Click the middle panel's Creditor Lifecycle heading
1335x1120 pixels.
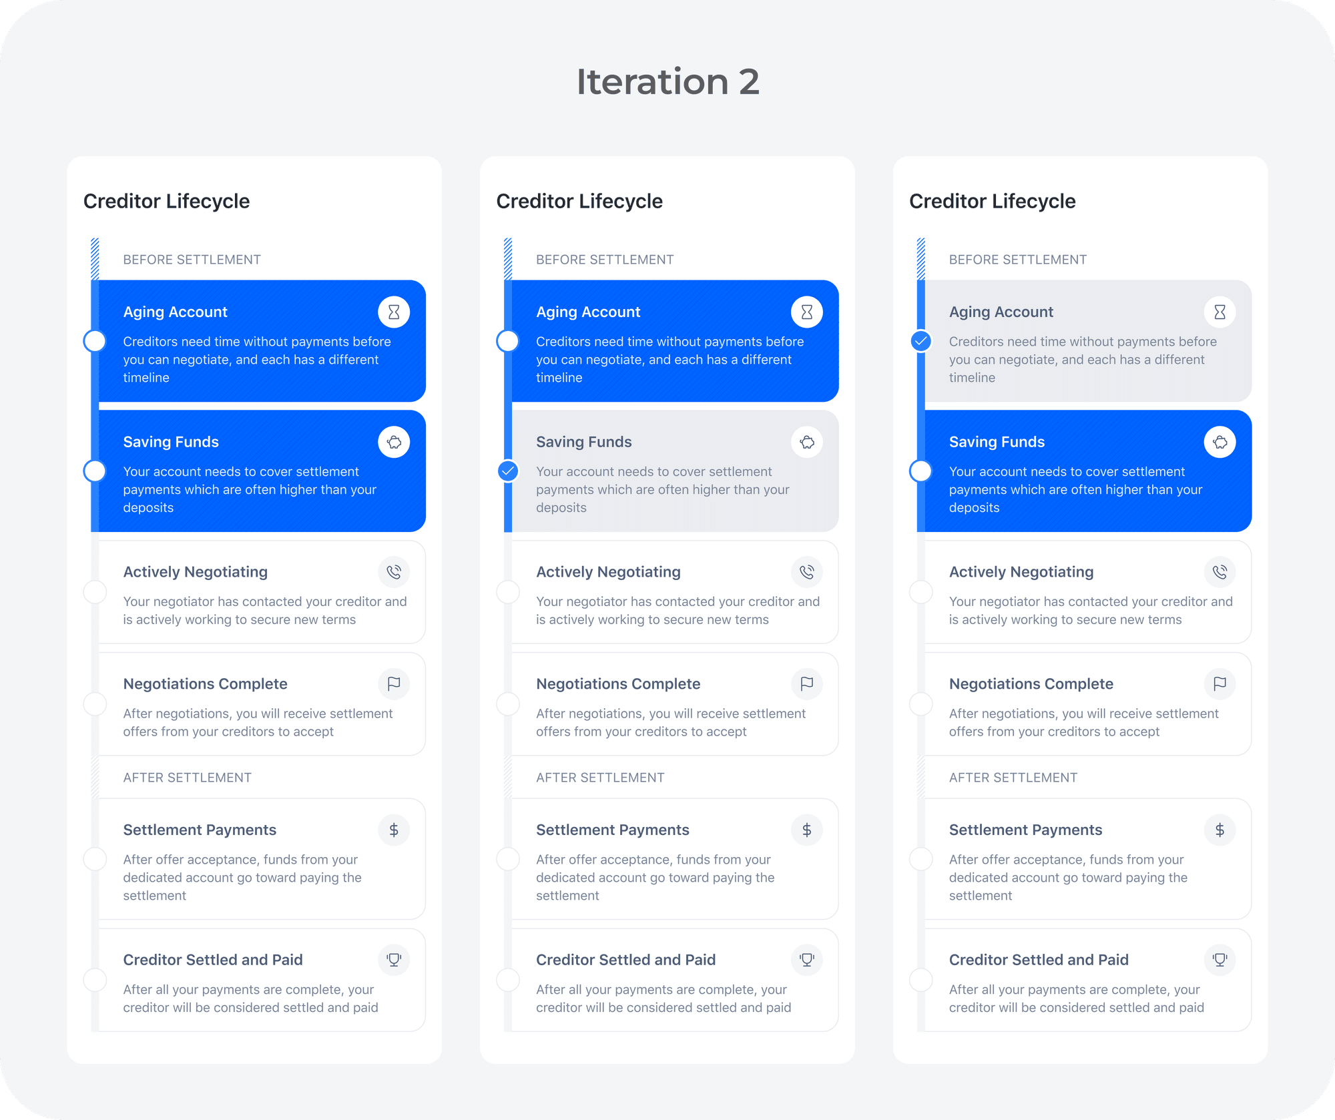click(x=579, y=201)
